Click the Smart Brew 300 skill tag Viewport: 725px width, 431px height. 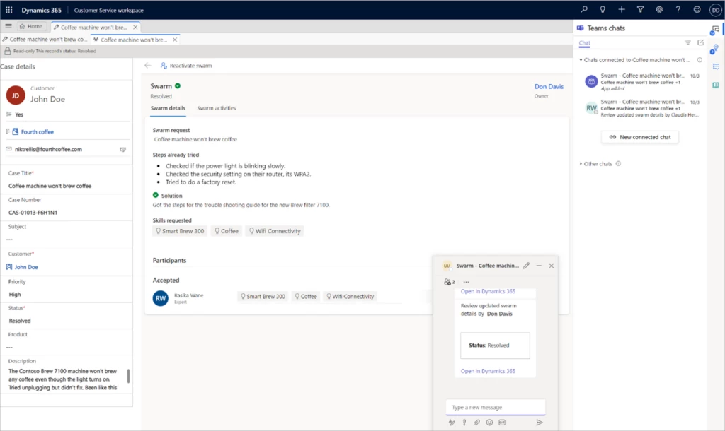[179, 230]
